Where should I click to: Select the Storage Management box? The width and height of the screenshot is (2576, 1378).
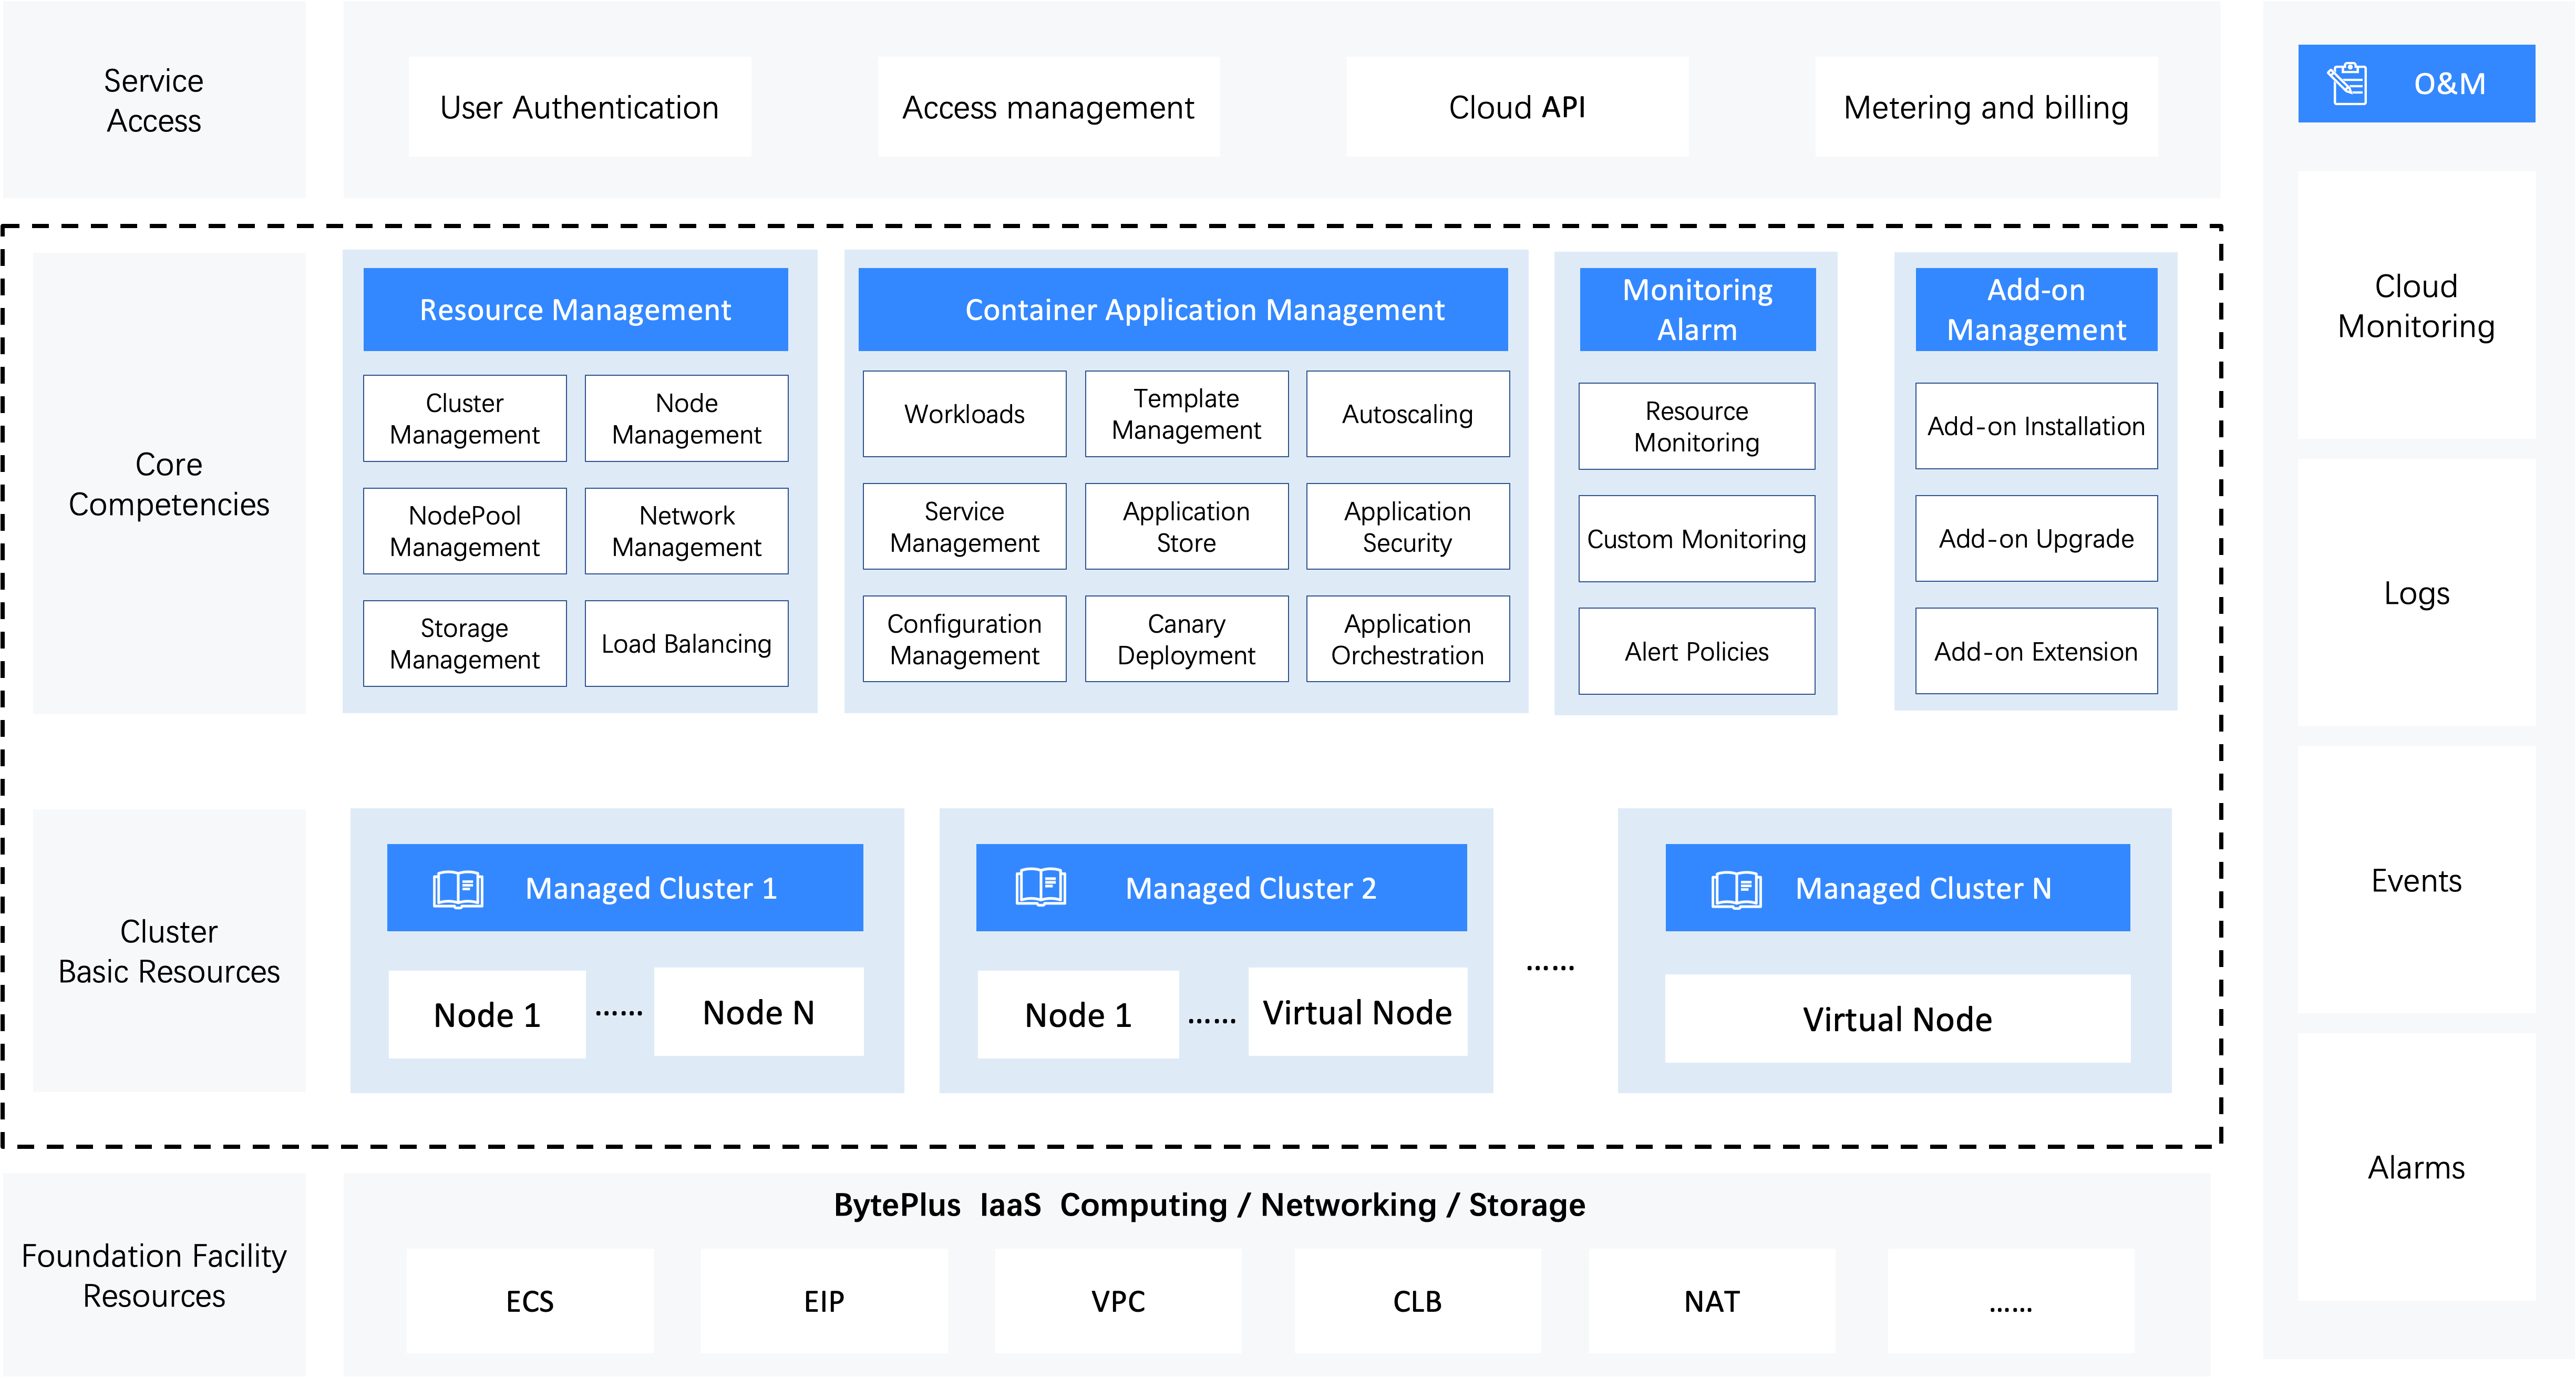[x=465, y=643]
